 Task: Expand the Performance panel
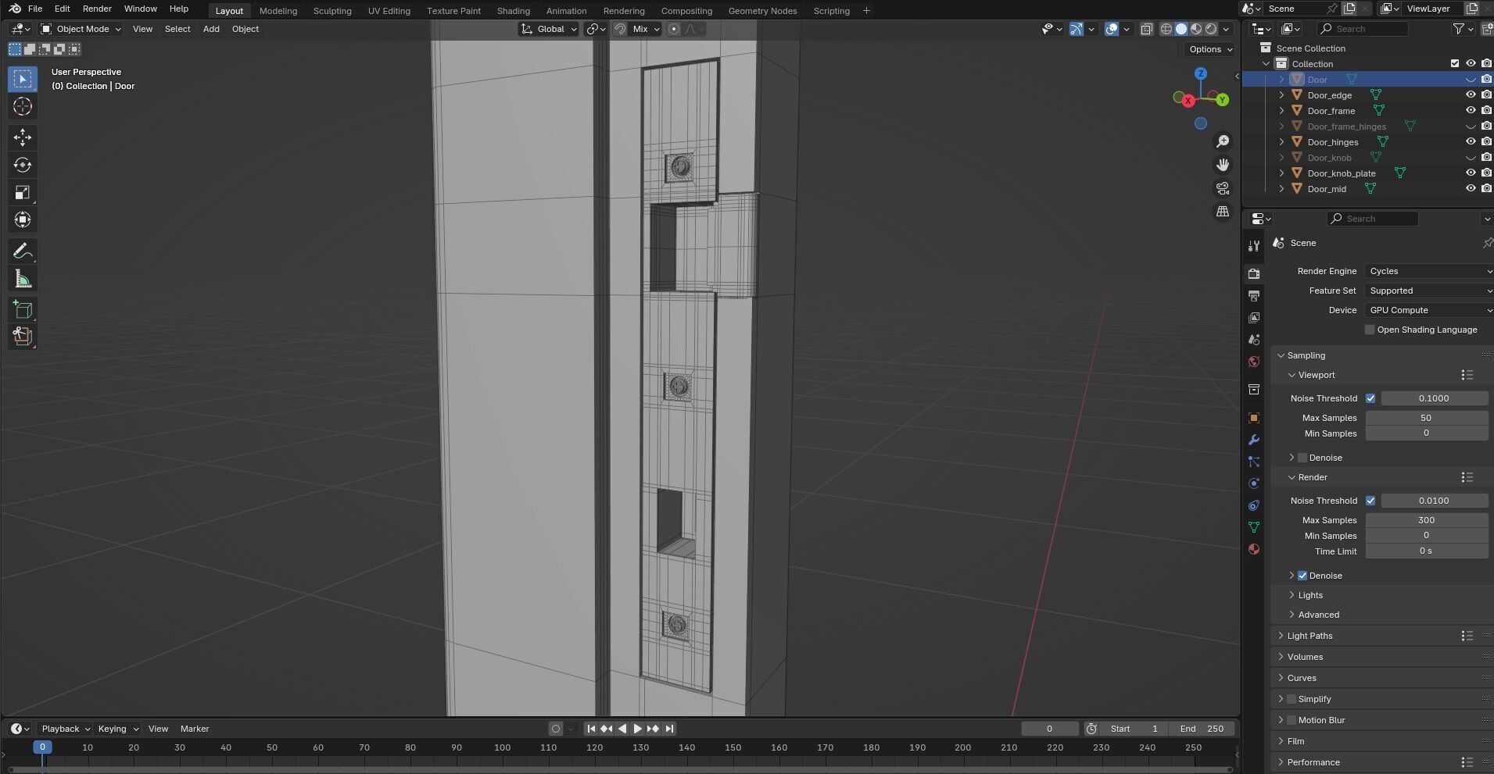[1313, 762]
